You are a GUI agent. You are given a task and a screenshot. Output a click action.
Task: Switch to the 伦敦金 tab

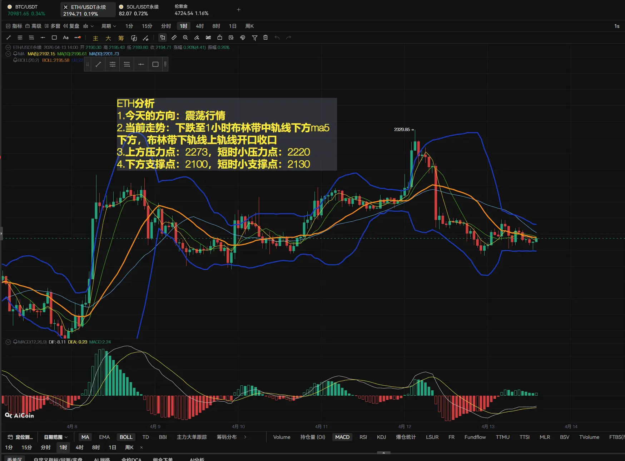[x=192, y=10]
